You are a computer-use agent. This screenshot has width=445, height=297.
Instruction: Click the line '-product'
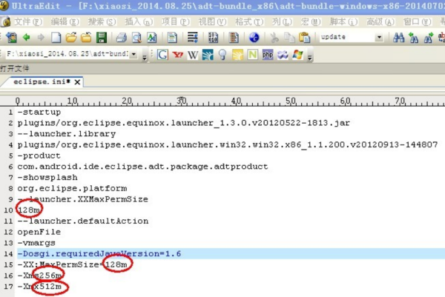(x=39, y=156)
